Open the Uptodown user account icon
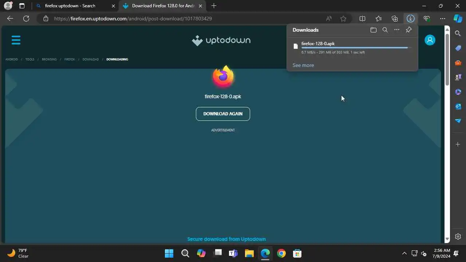466x262 pixels. pyautogui.click(x=430, y=40)
